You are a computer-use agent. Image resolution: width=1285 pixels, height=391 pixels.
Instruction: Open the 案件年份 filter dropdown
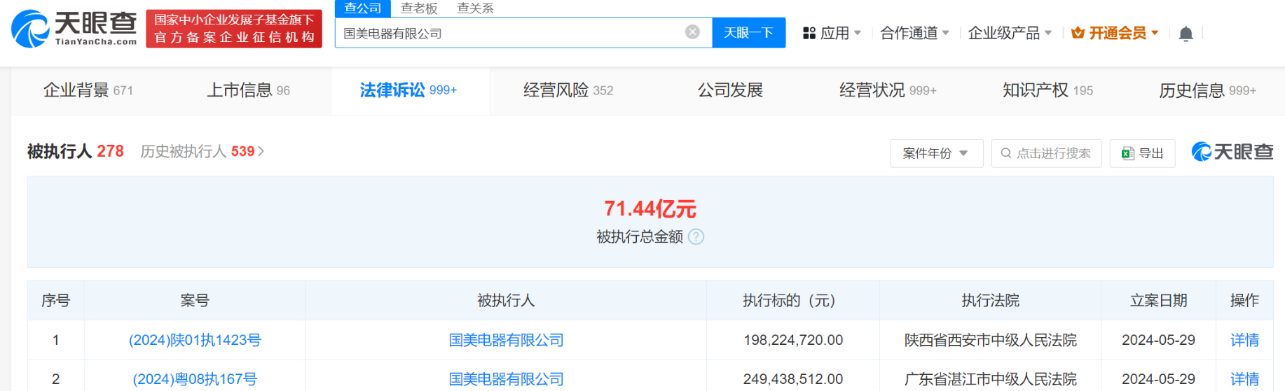[x=935, y=153]
